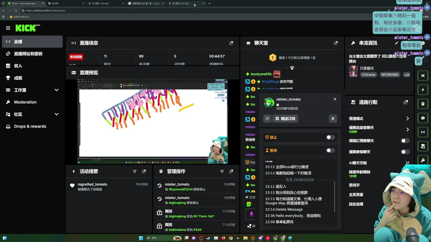Open Windows Start button in taskbar

pos(141,238)
